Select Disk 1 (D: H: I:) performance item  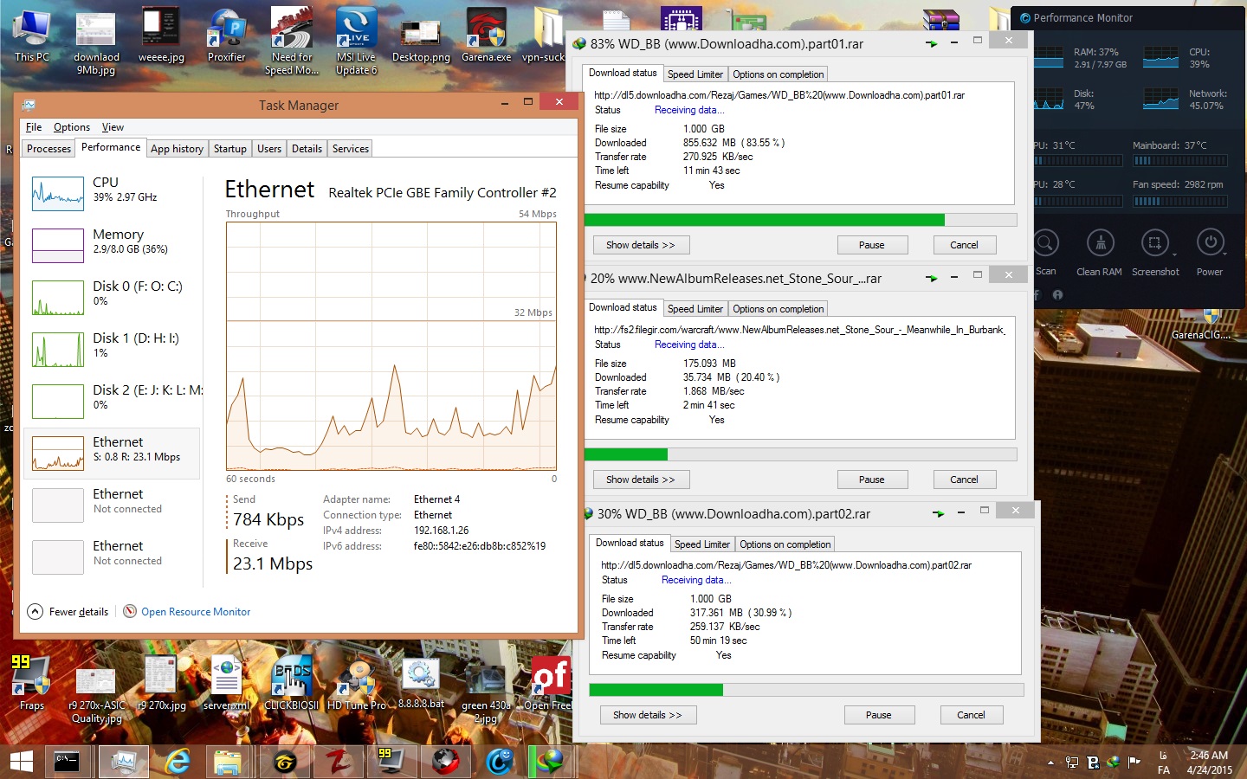pos(112,350)
